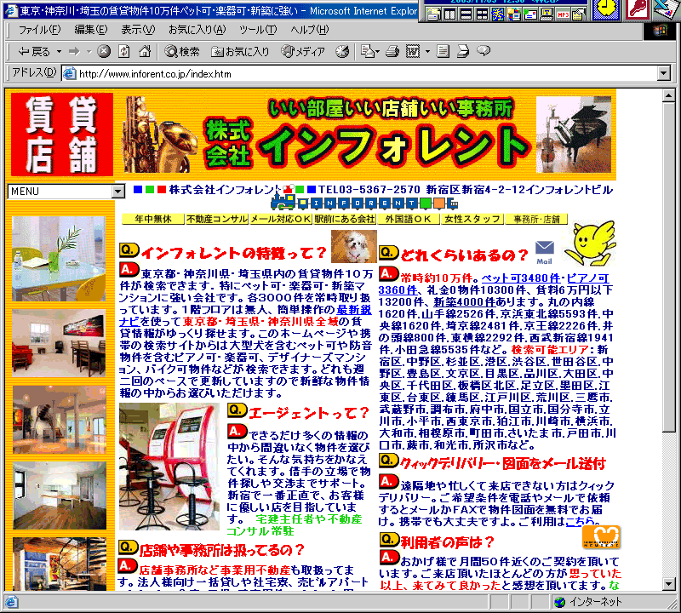Image resolution: width=681 pixels, height=613 pixels.
Task: Click the puppy photo thumbnail
Action: [354, 246]
